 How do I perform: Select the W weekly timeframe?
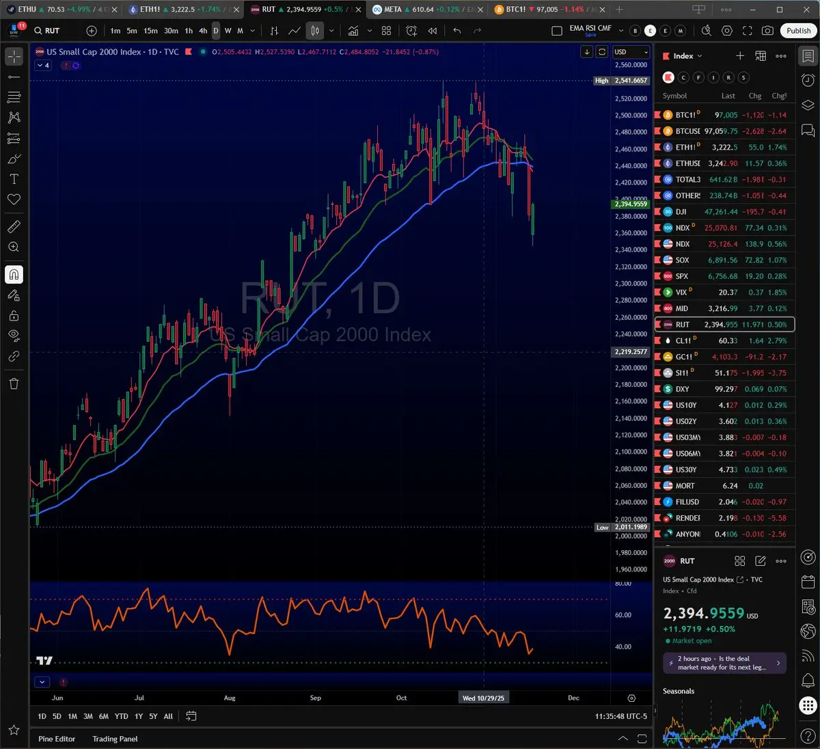click(228, 31)
